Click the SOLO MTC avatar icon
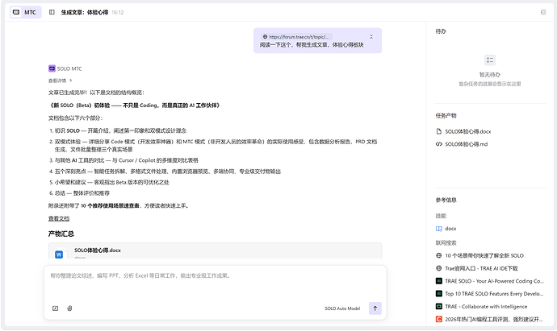 click(52, 68)
